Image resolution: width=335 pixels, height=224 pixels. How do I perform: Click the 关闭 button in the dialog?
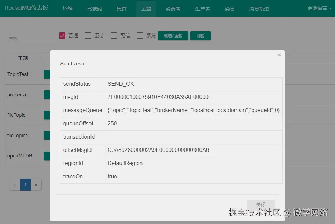[x=261, y=204]
